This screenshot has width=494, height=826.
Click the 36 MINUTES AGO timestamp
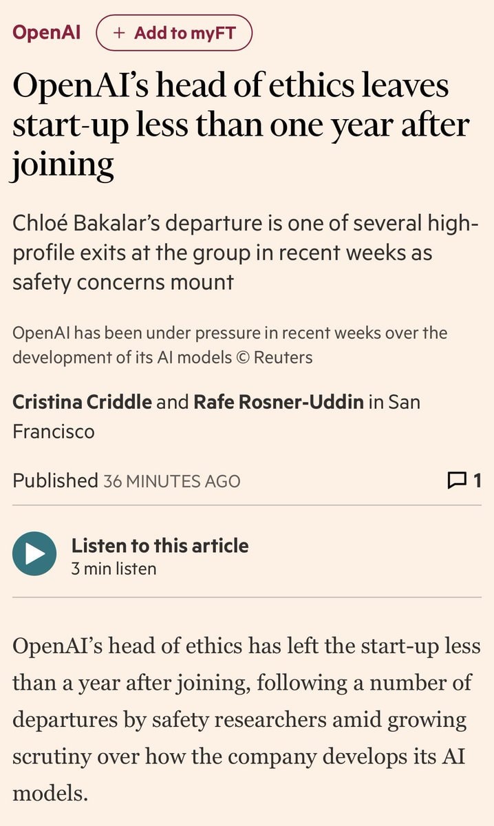tap(172, 480)
